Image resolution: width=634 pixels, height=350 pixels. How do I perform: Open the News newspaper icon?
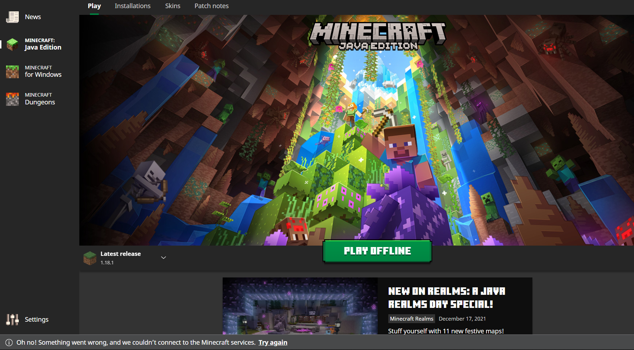point(12,17)
